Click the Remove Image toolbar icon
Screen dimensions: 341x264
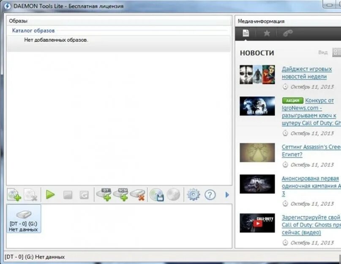pos(31,194)
